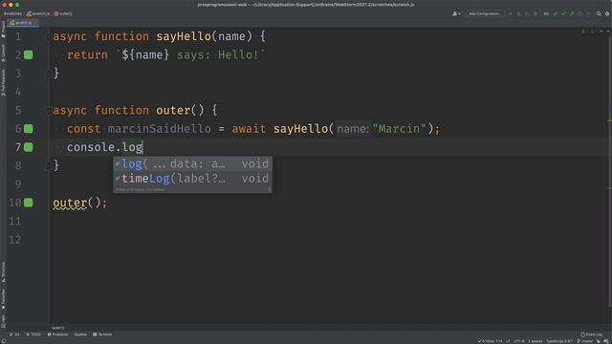Viewport: 612px width, 344px height.
Task: Open the npm tool window sidebar button
Action: [3, 321]
